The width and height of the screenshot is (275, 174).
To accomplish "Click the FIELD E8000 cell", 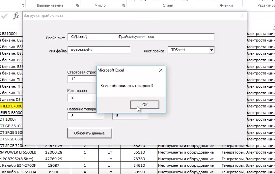I will point(11,113).
